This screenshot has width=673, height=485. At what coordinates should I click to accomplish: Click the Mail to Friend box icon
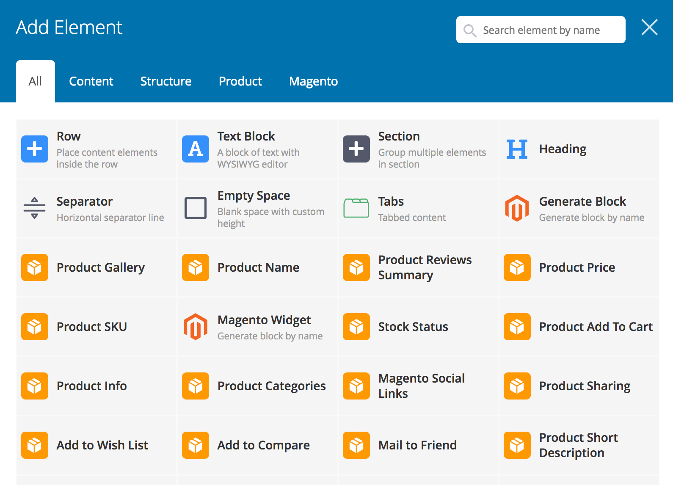click(356, 445)
